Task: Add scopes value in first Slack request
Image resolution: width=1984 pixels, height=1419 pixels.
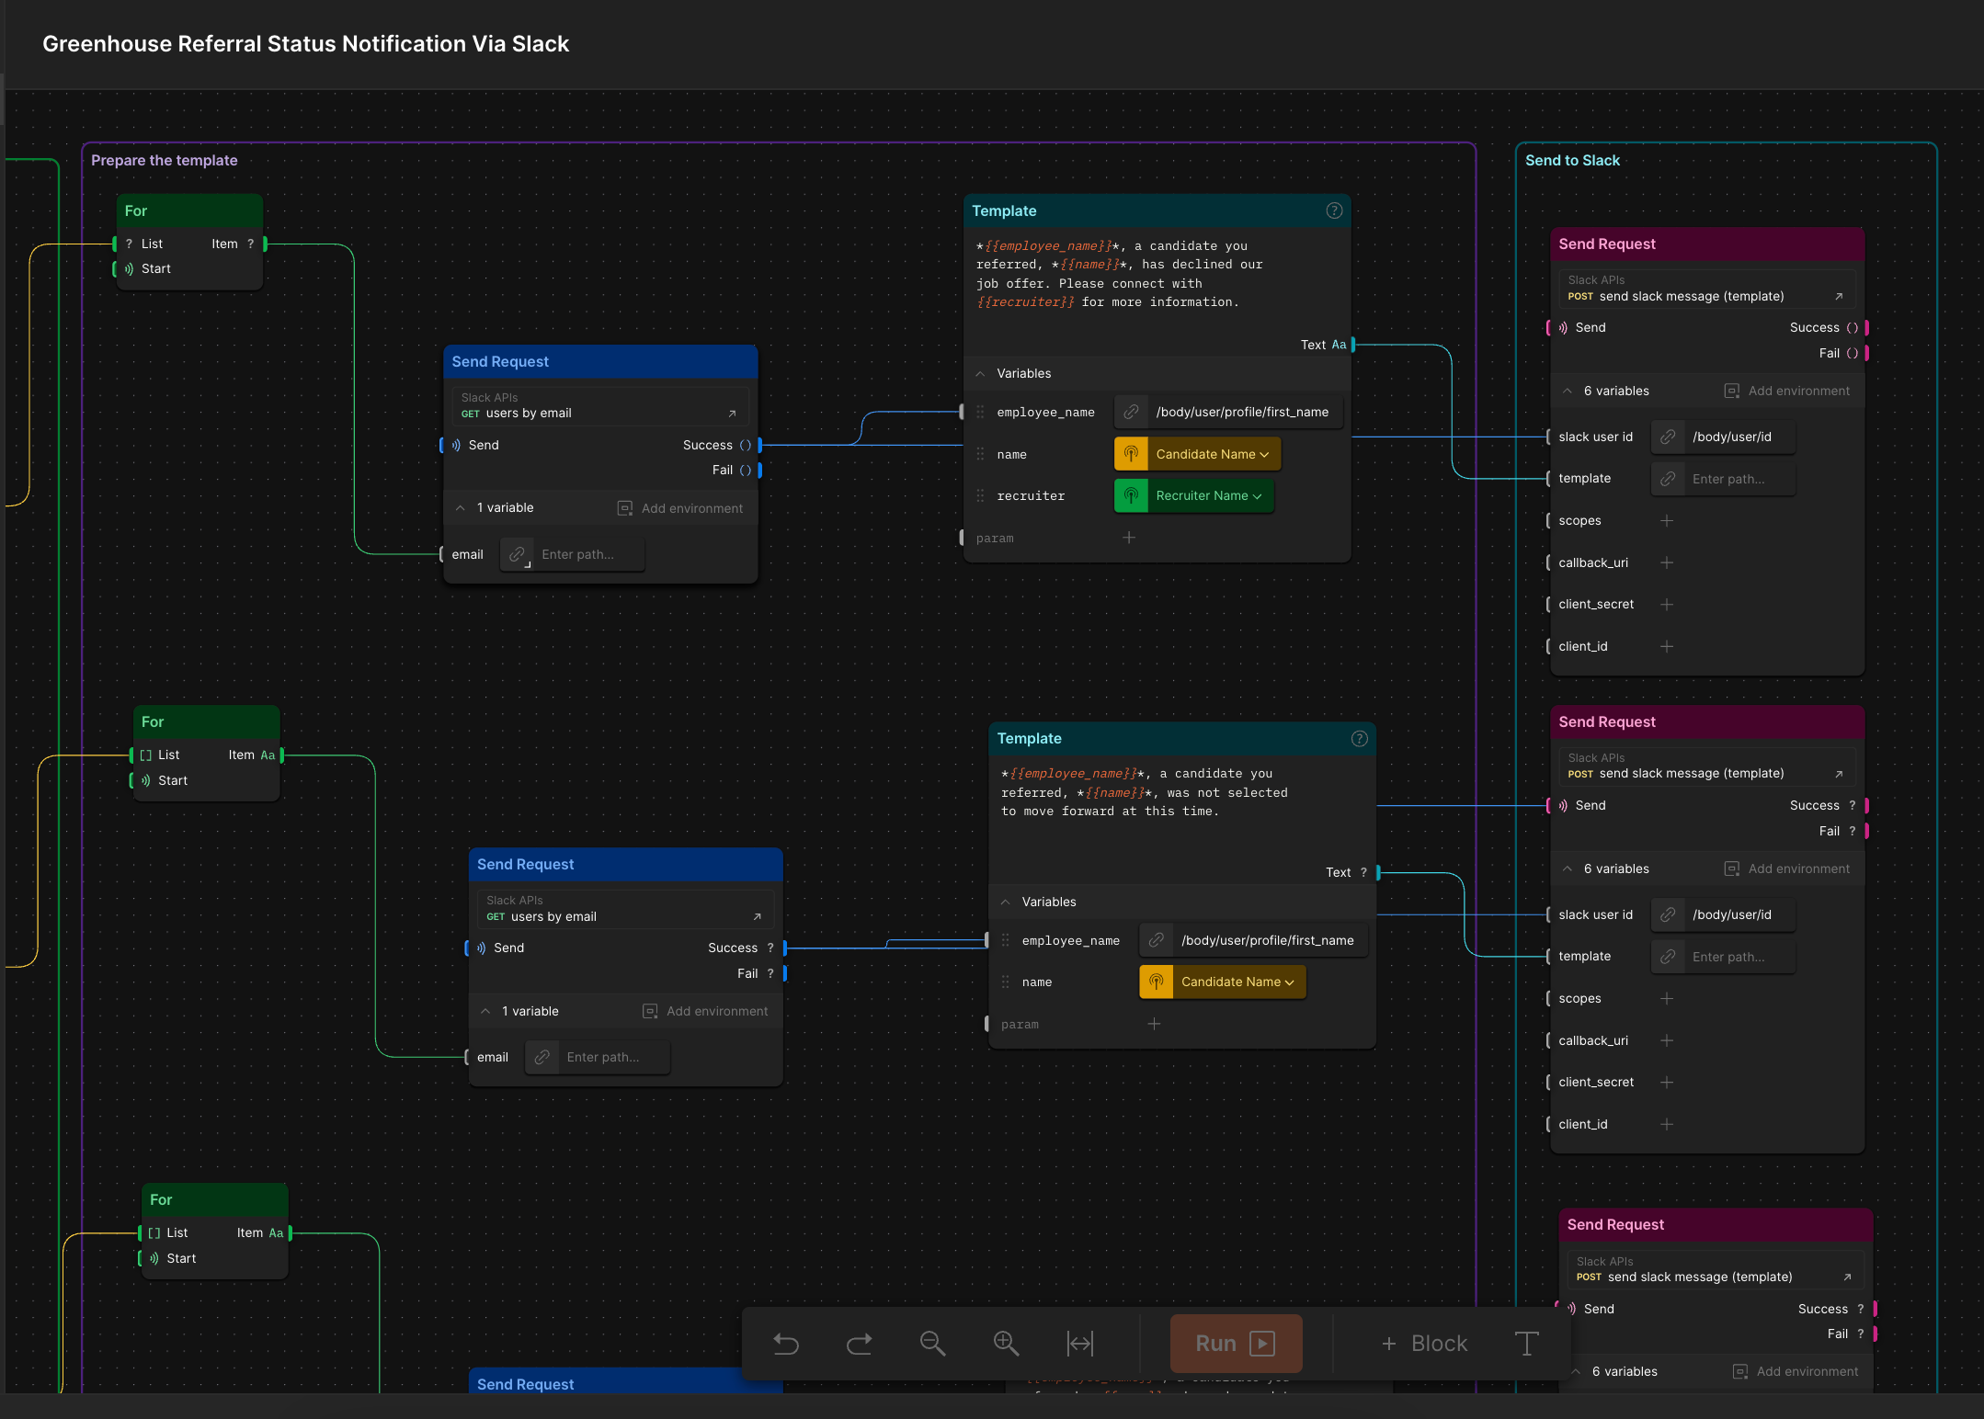Action: click(x=1667, y=520)
